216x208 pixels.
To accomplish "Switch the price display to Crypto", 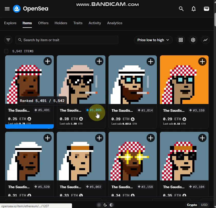I will click(x=192, y=205).
